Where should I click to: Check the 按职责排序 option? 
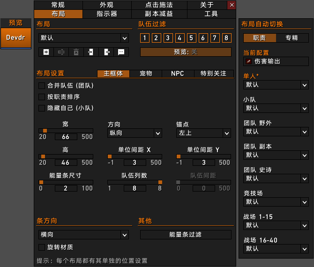(x=41, y=97)
